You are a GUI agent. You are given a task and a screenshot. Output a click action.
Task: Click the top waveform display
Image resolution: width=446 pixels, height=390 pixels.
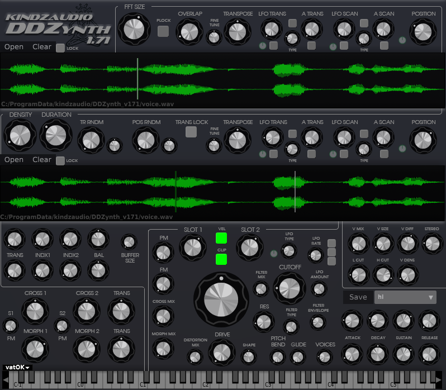click(222, 80)
